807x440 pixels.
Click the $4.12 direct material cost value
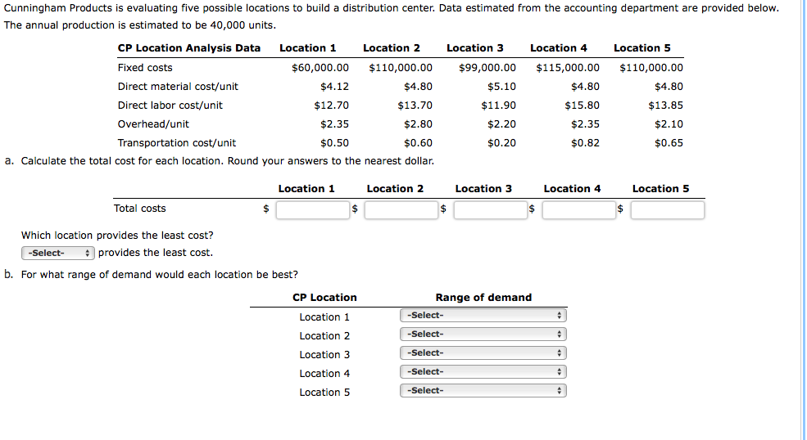(x=334, y=87)
